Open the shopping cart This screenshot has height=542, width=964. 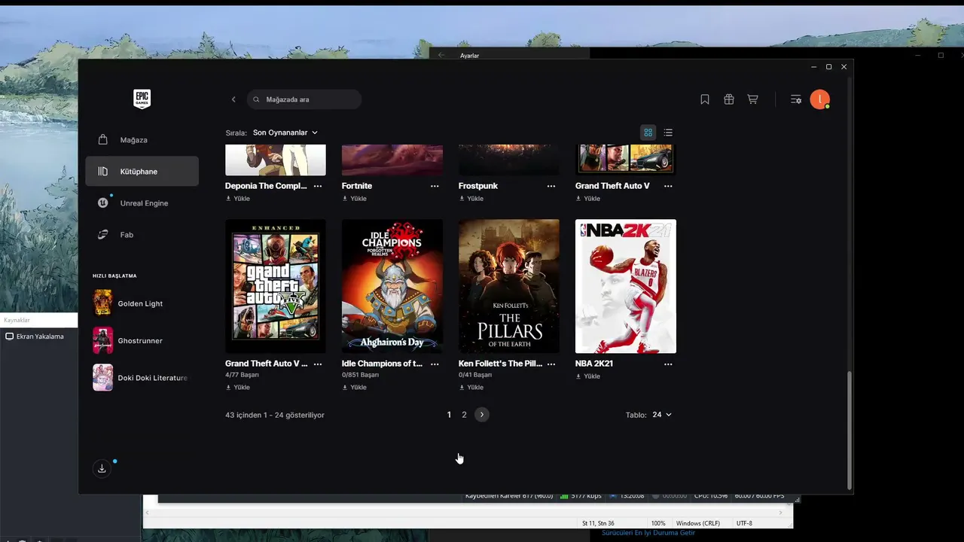(x=752, y=99)
